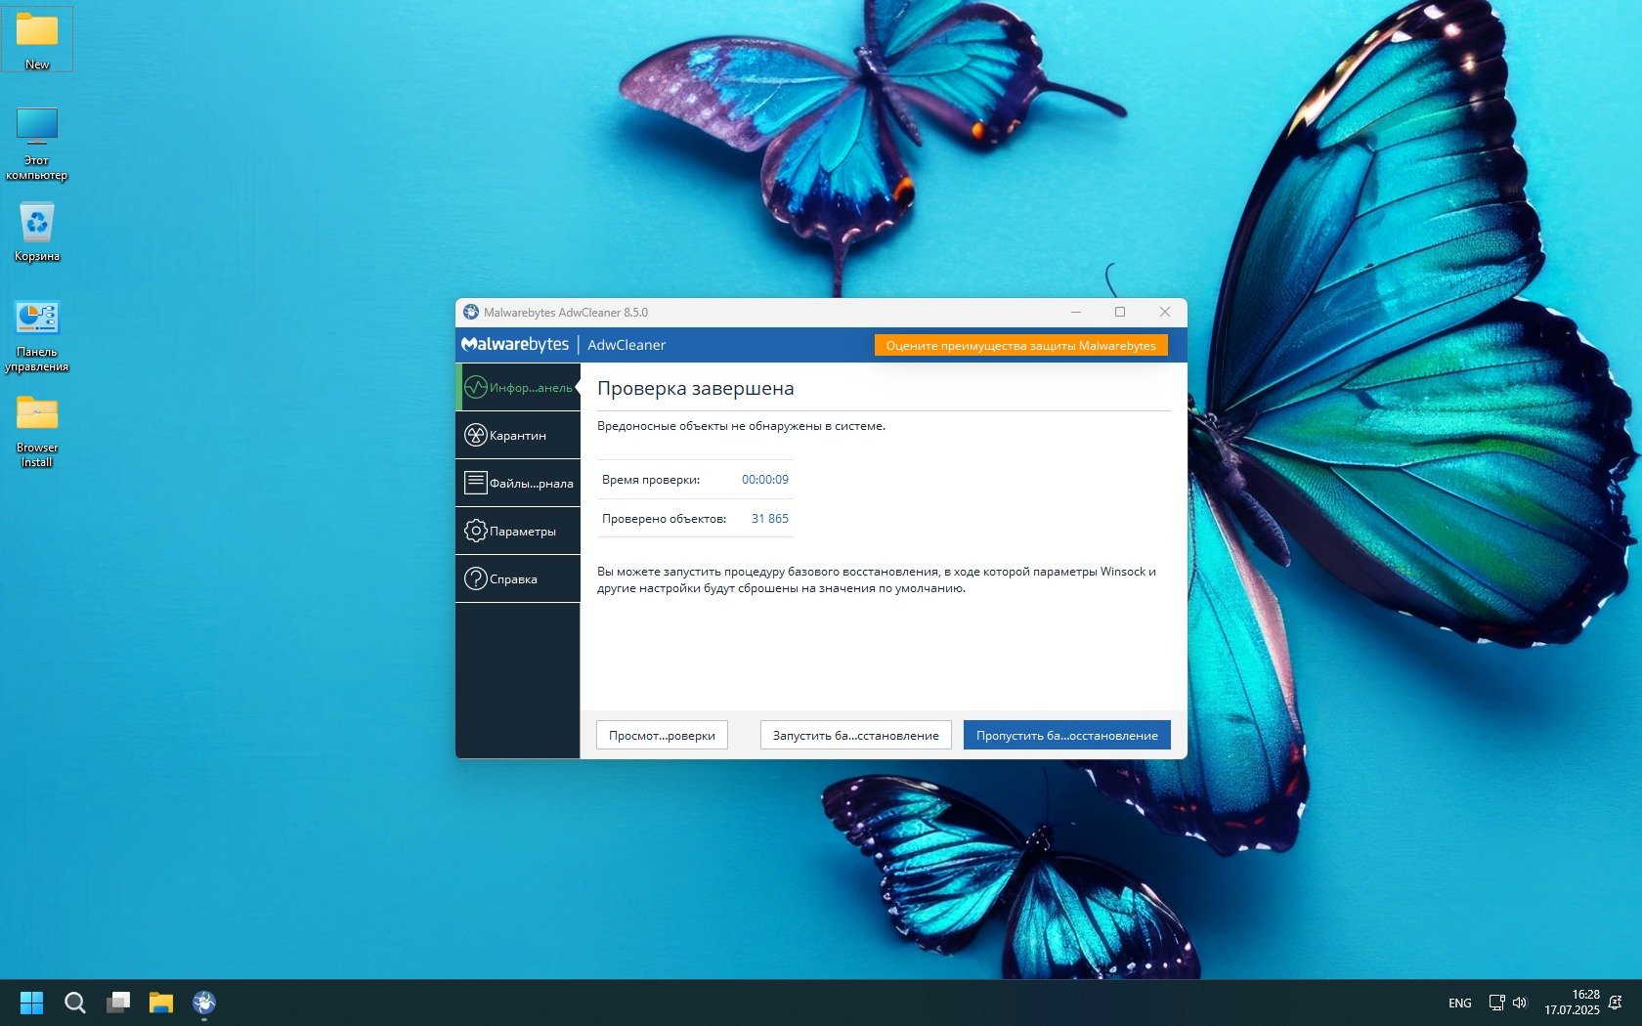Select the Информационная панель dashboard tab
Viewport: 1642px width, 1026px height.
518,388
